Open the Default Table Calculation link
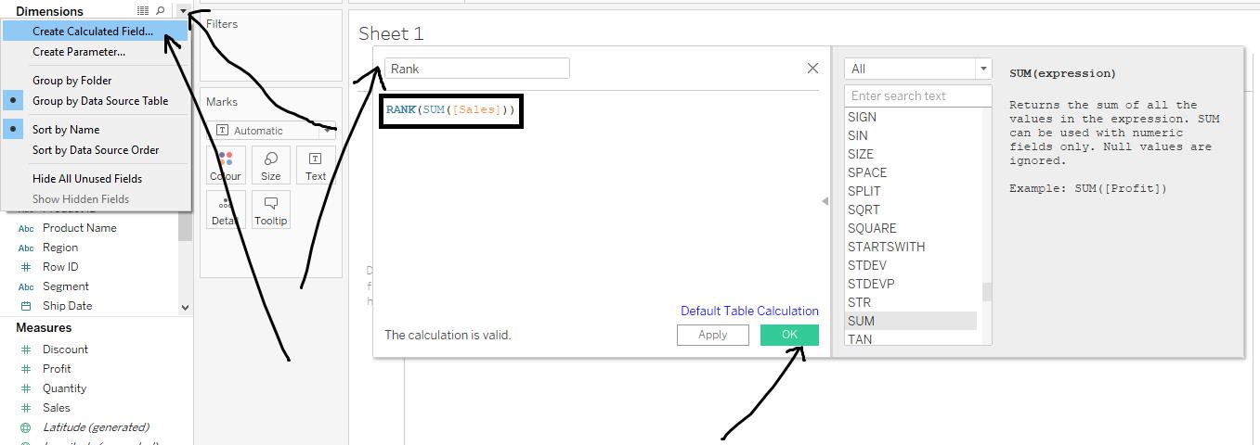 tap(749, 311)
